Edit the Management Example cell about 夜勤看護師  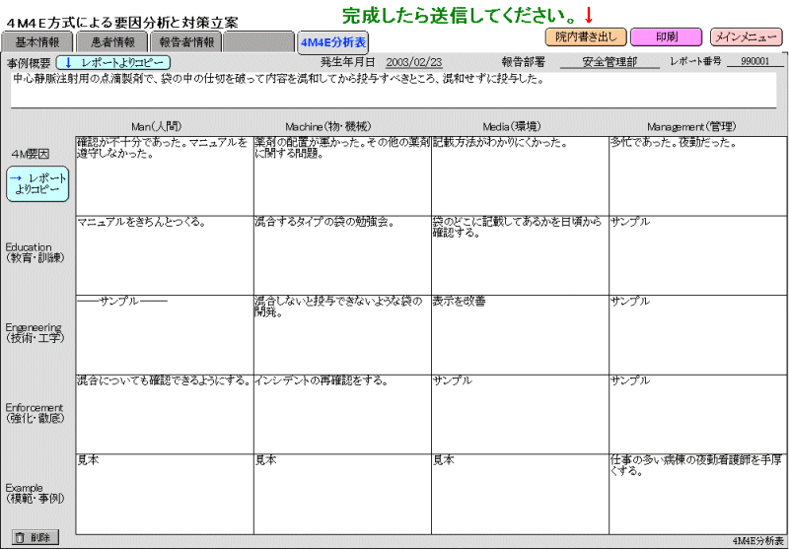click(697, 493)
